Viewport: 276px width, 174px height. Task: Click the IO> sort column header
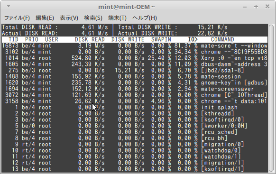[193, 39]
